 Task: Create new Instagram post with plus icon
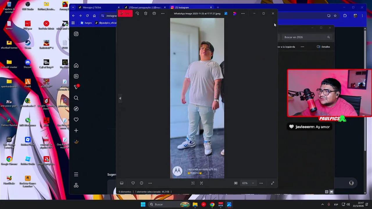click(76, 131)
